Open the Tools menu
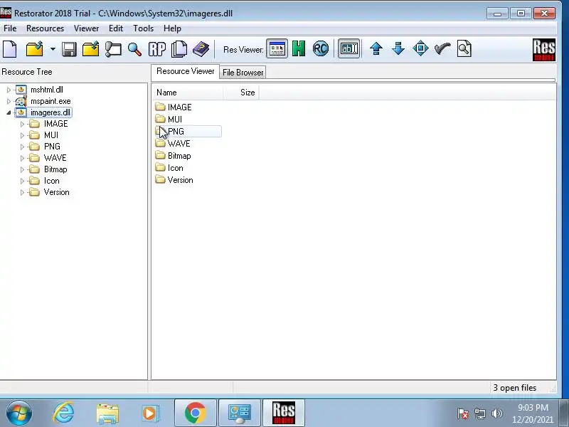The image size is (569, 427). click(144, 28)
